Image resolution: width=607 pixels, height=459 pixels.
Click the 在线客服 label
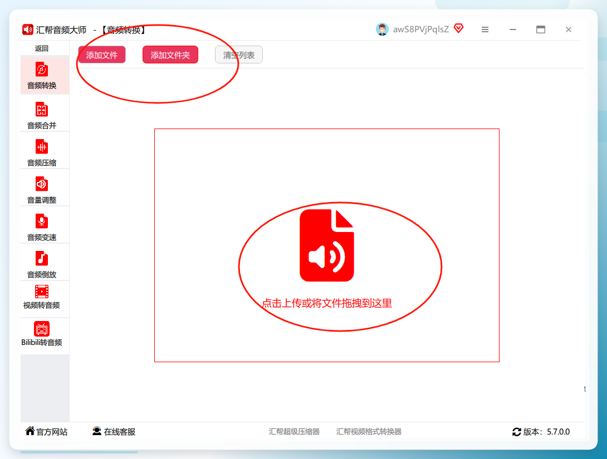pos(120,432)
